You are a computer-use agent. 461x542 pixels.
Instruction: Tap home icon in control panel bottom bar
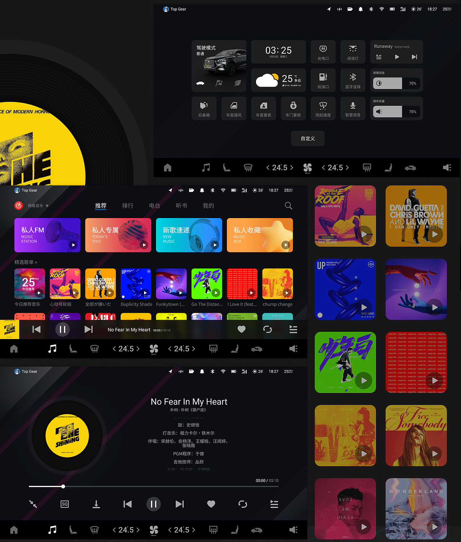(167, 168)
